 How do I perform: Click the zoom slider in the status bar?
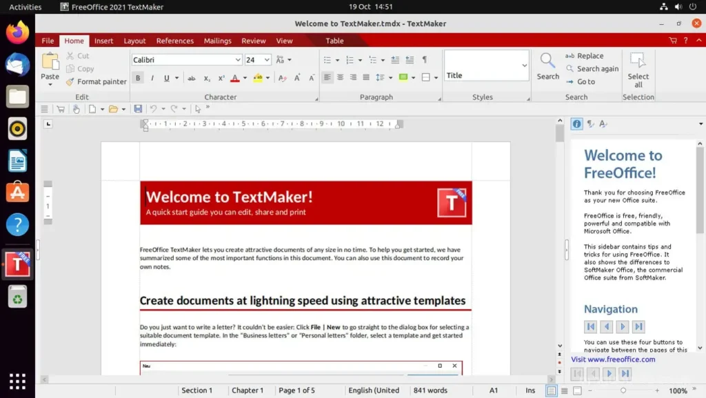point(623,390)
